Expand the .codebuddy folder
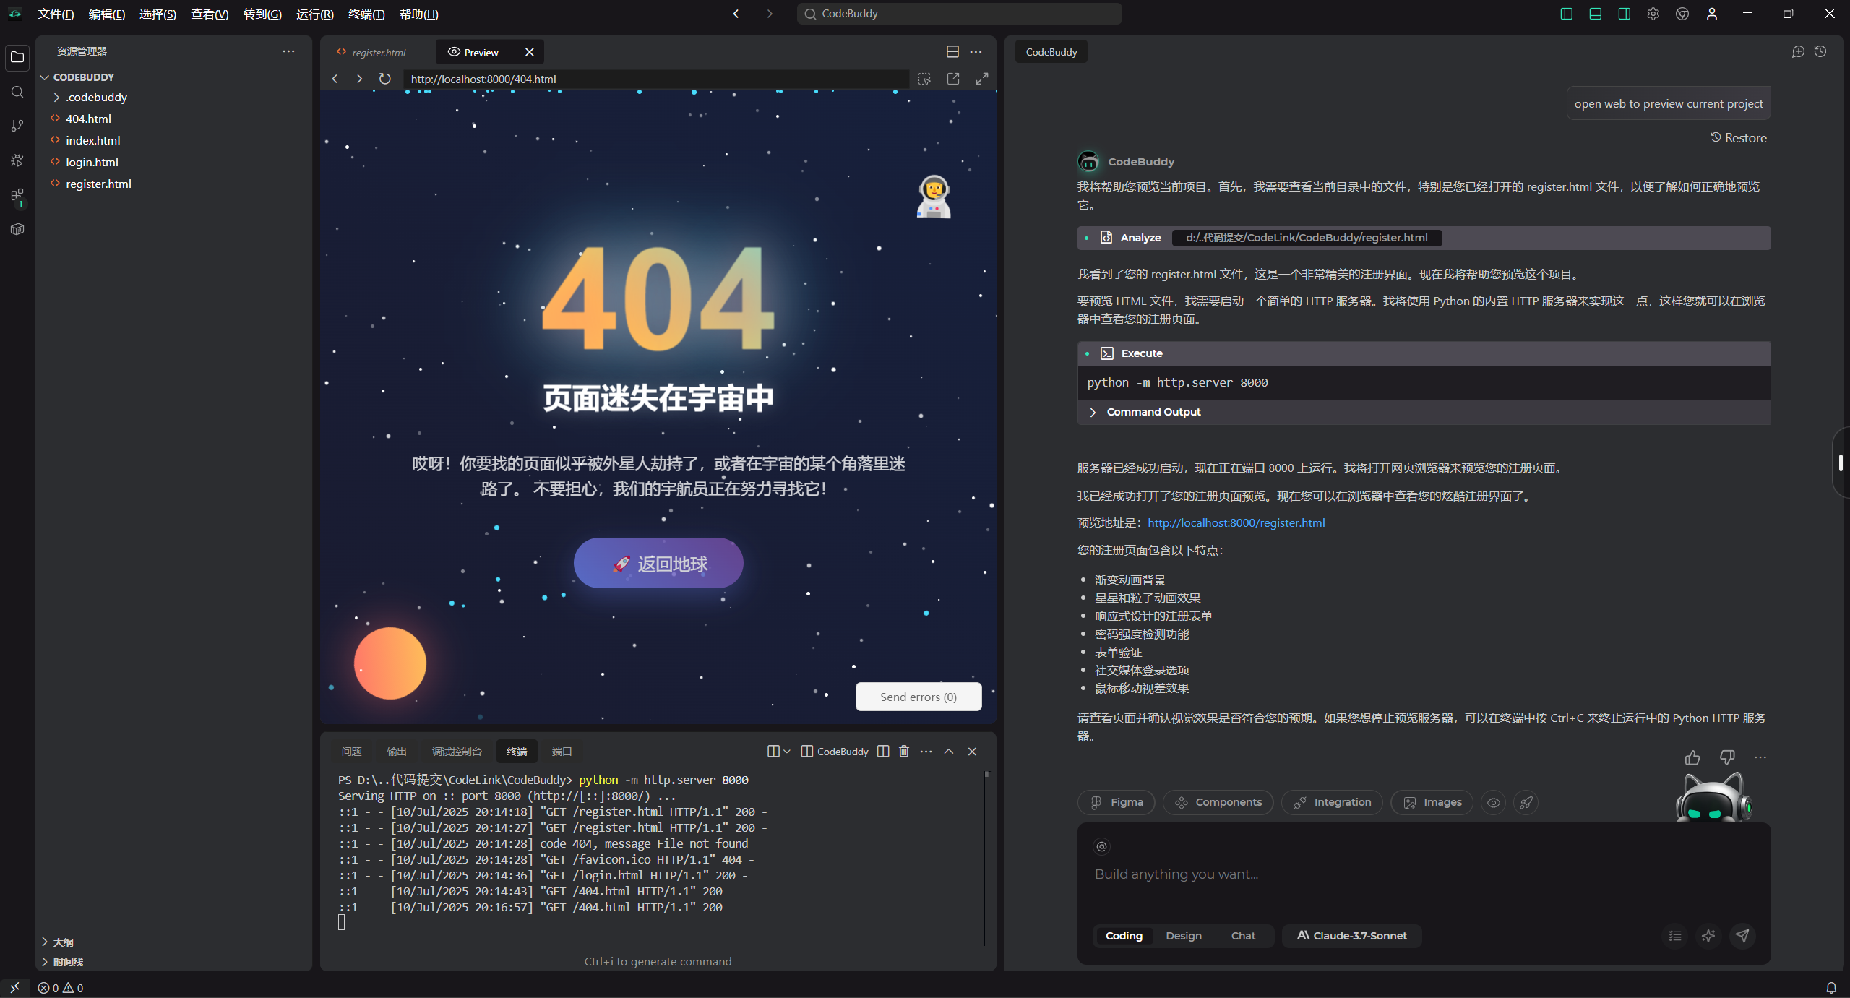 96,97
